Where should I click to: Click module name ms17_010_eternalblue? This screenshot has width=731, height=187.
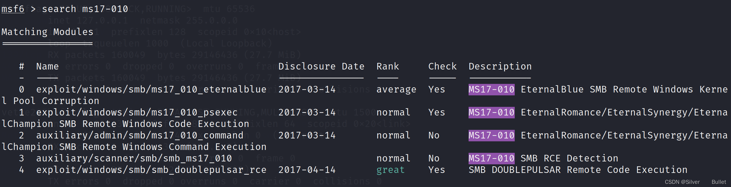(x=151, y=89)
